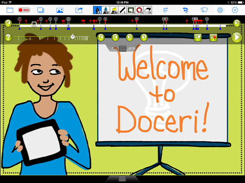Viewport: 245px width, 183px height.
Task: Select slide marker 9 on the timeline
Action: point(137,19)
